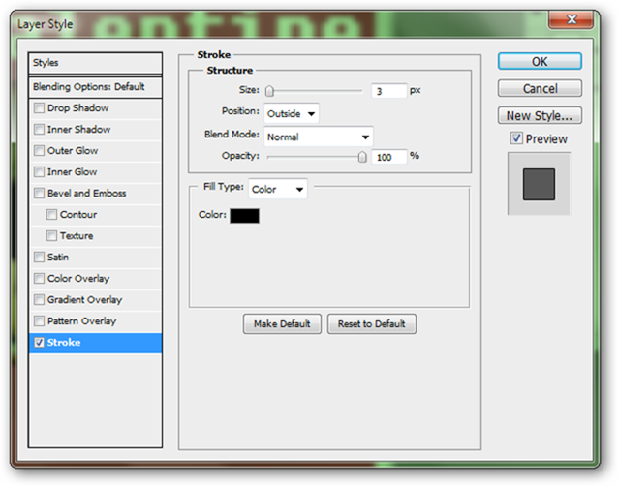Click Make Default button

click(x=282, y=323)
